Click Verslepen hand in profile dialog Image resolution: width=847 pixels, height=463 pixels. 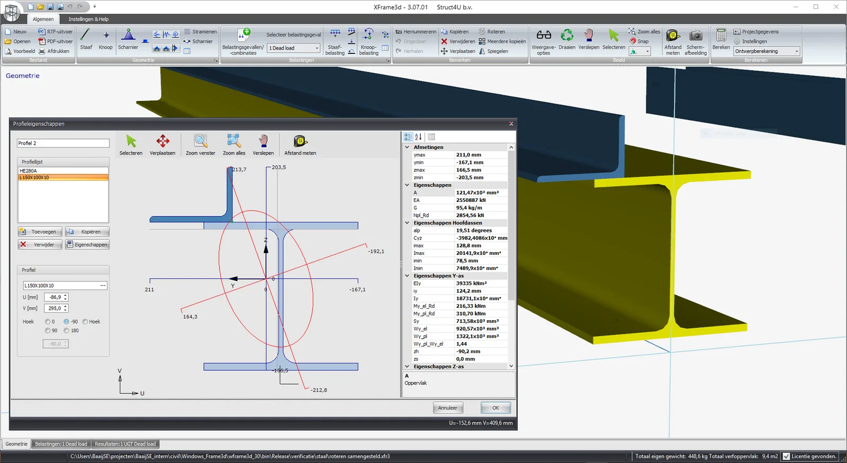pos(263,145)
